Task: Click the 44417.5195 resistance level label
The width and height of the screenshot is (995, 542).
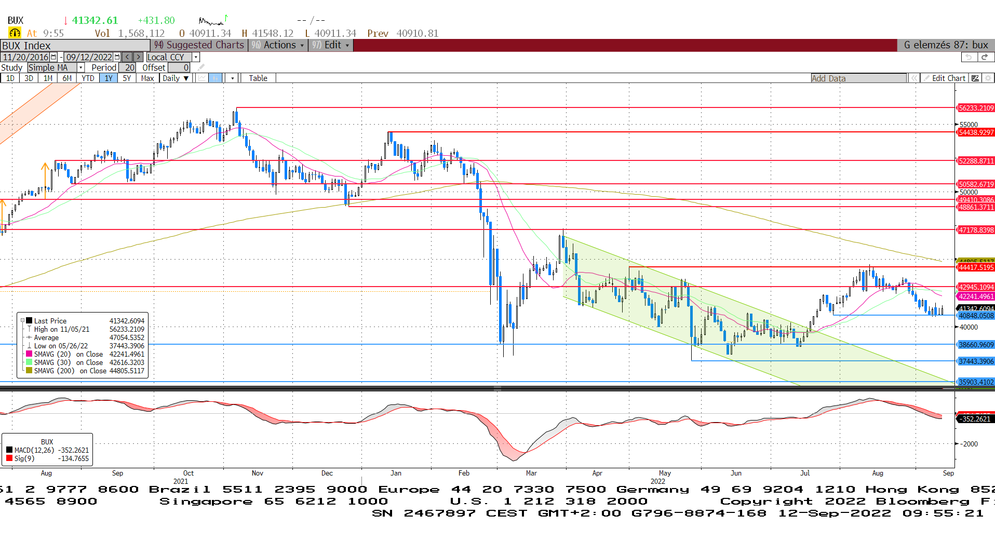Action: click(976, 267)
